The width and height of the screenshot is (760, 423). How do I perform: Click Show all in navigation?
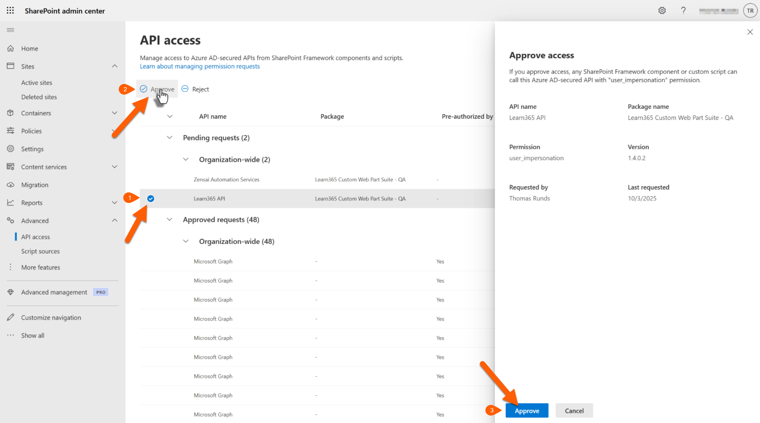click(33, 336)
